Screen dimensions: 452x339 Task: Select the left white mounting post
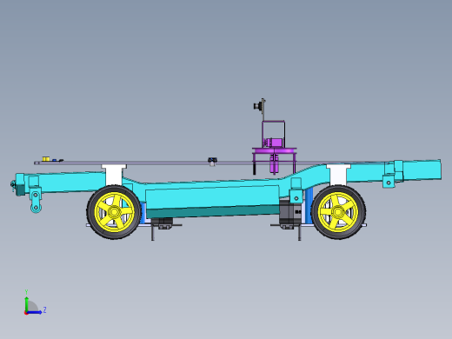point(114,175)
